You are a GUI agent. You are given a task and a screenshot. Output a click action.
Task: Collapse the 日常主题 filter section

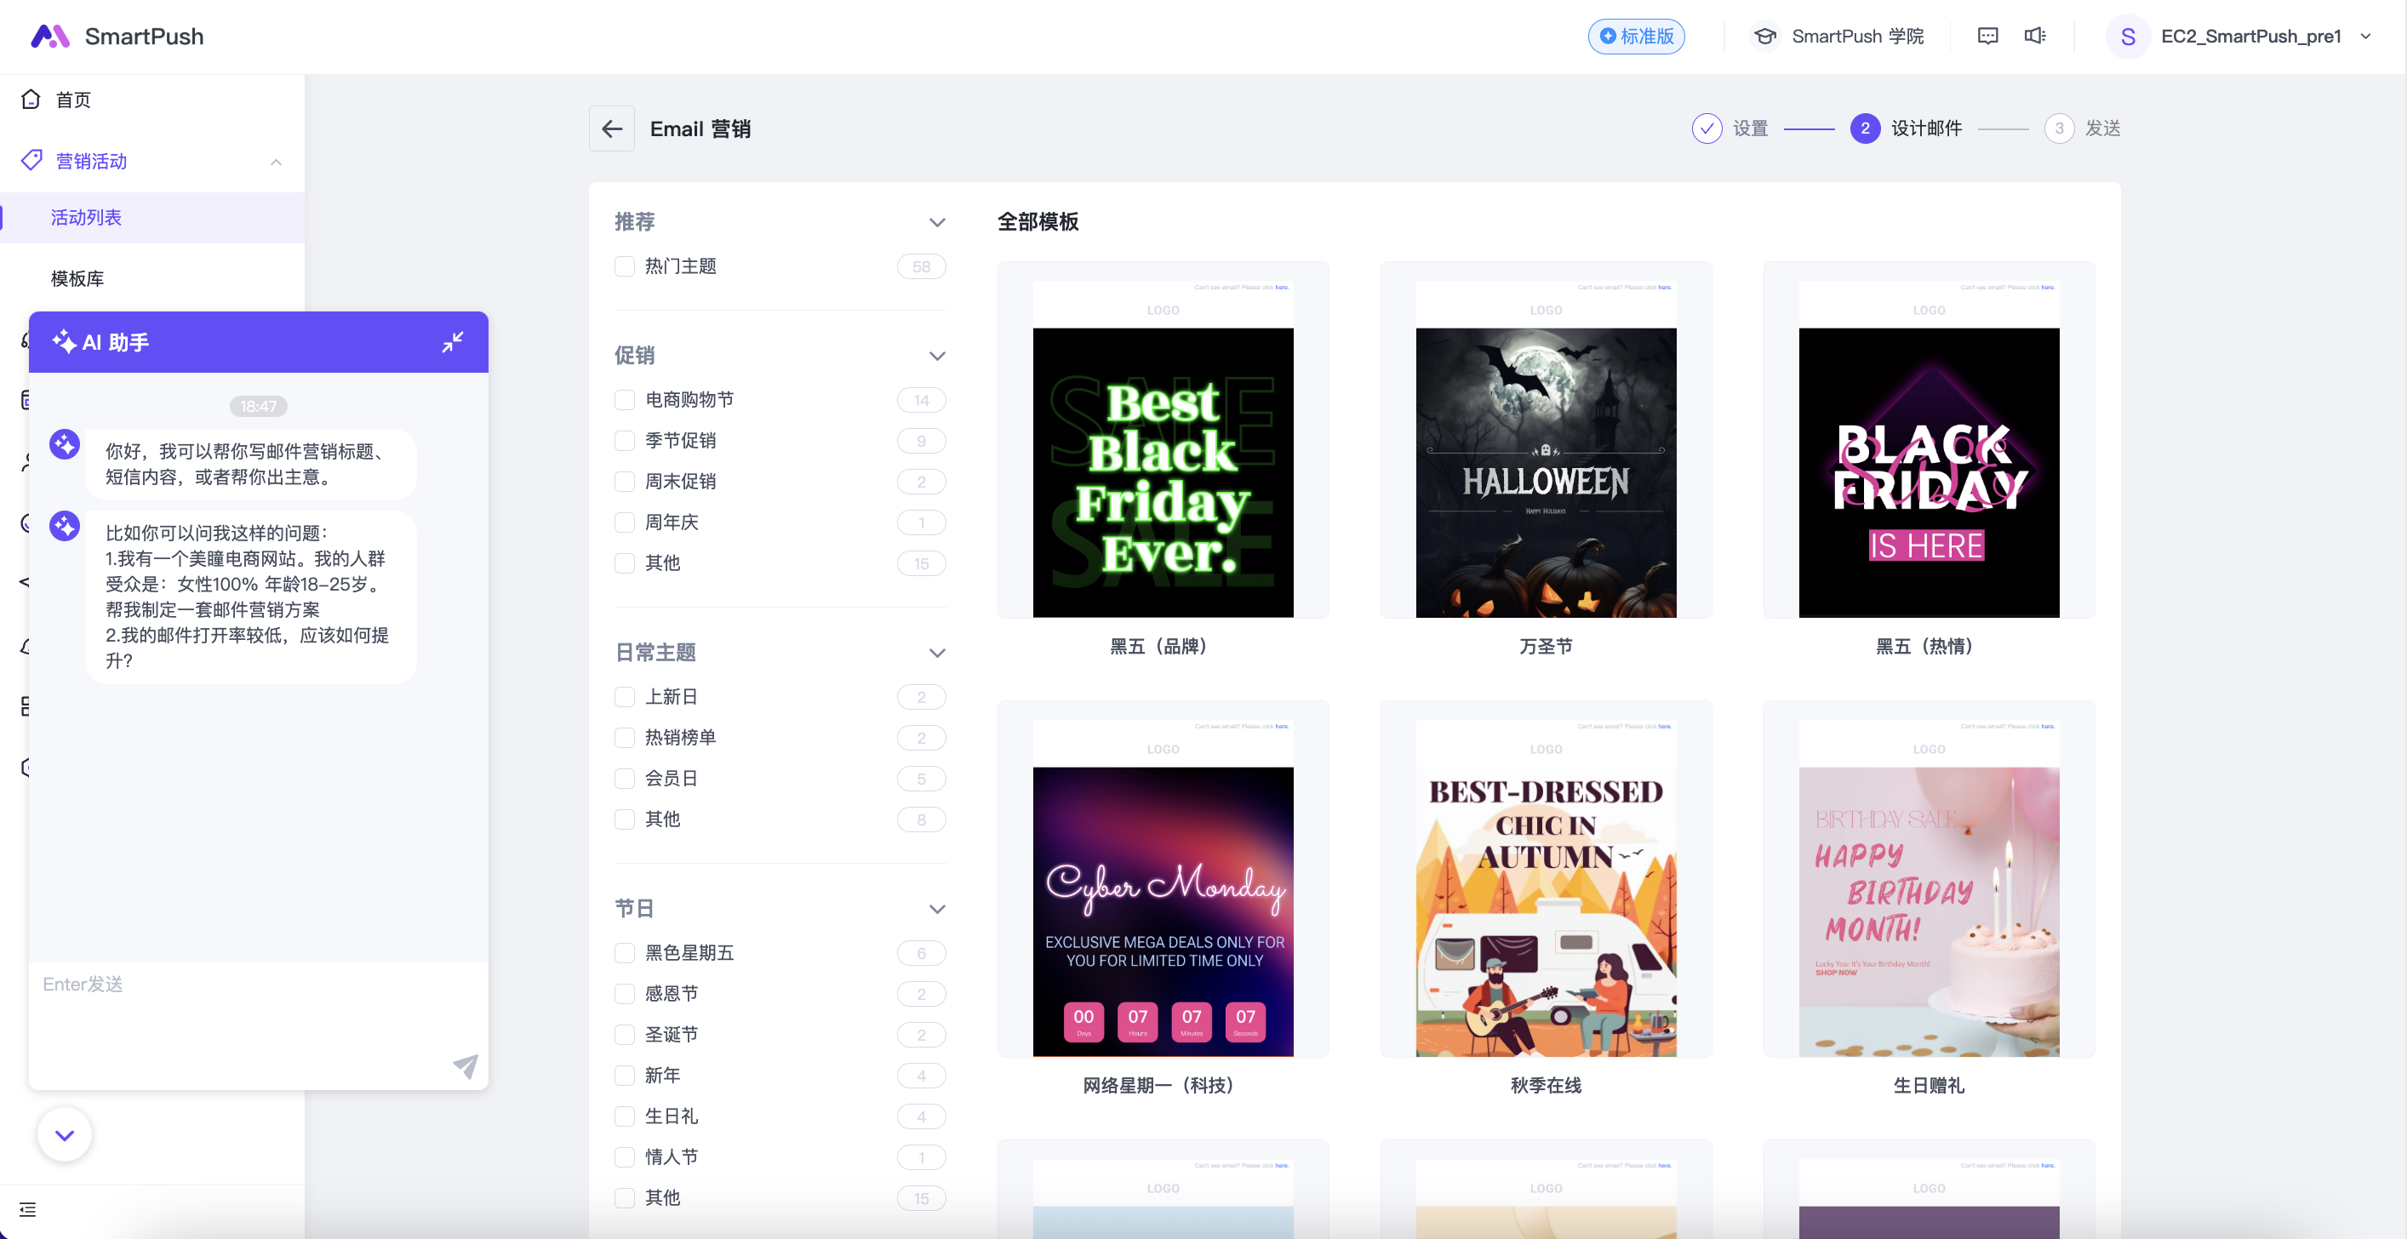(937, 654)
